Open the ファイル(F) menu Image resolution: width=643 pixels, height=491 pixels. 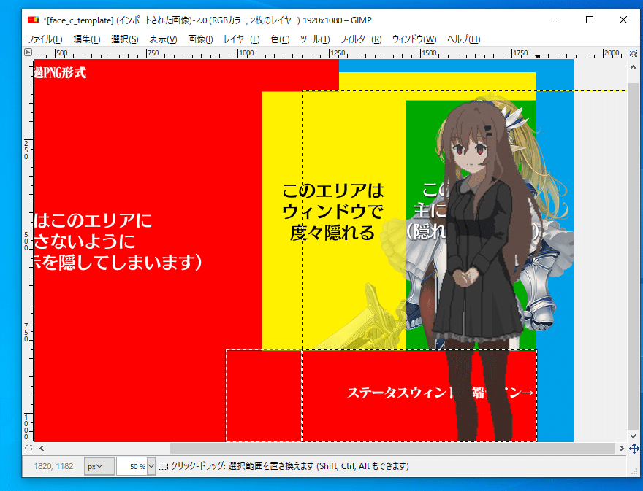(x=45, y=39)
